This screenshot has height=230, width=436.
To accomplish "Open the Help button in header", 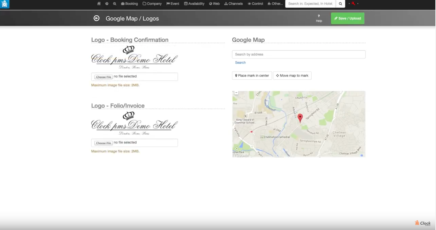I will [319, 18].
